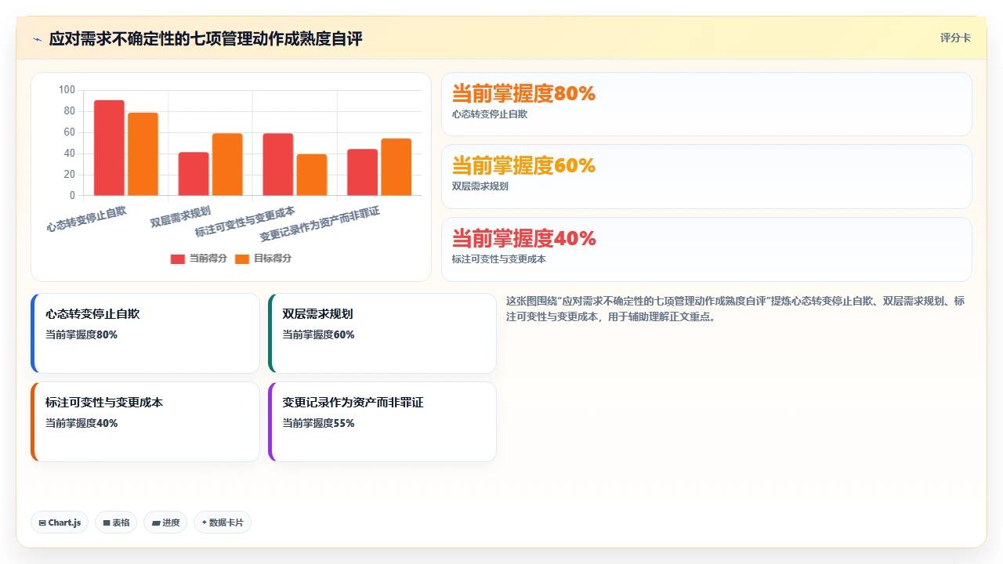
Task: Click orange bar for 双层需求规划
Action: click(x=227, y=164)
